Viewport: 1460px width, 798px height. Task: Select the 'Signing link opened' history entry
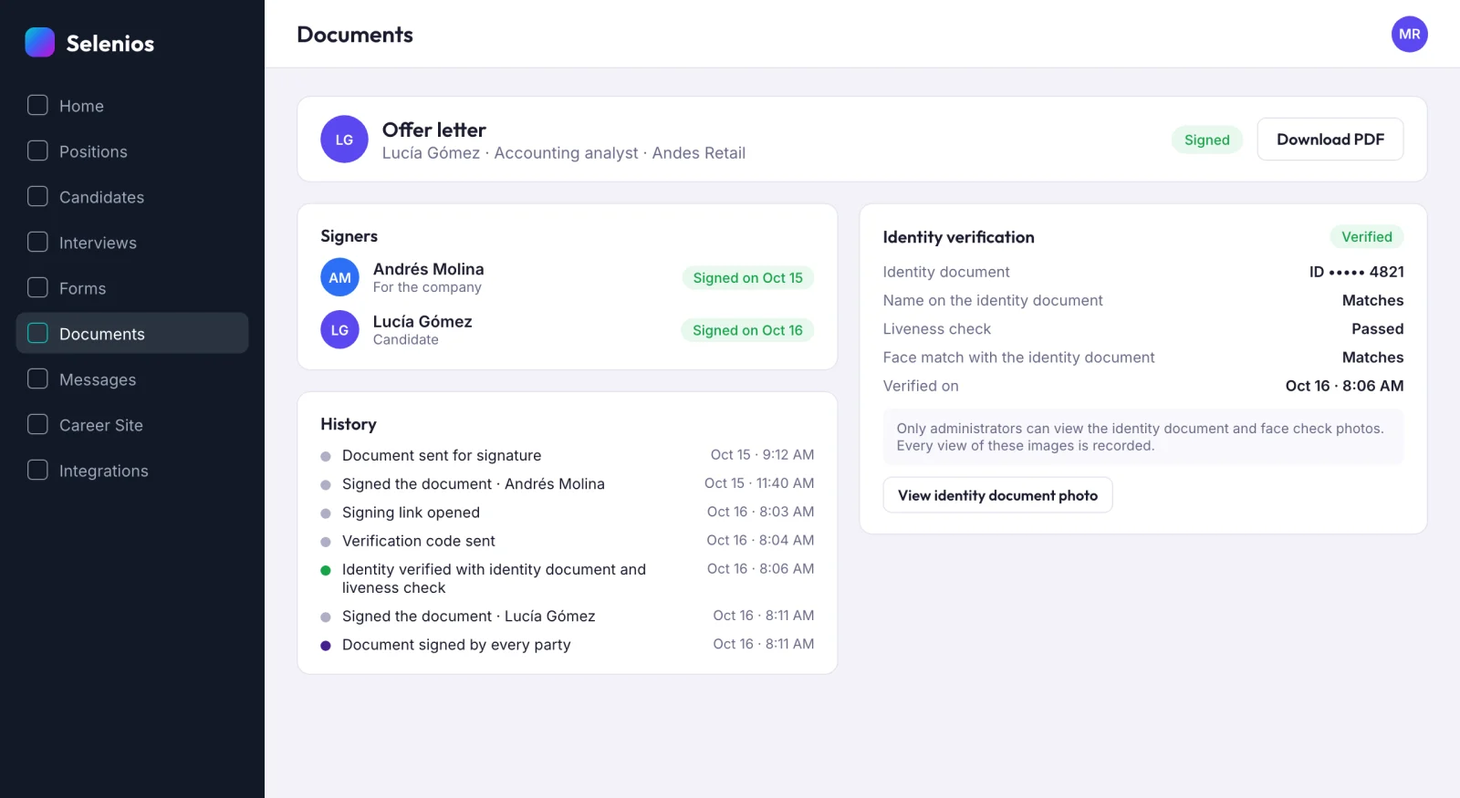click(567, 512)
